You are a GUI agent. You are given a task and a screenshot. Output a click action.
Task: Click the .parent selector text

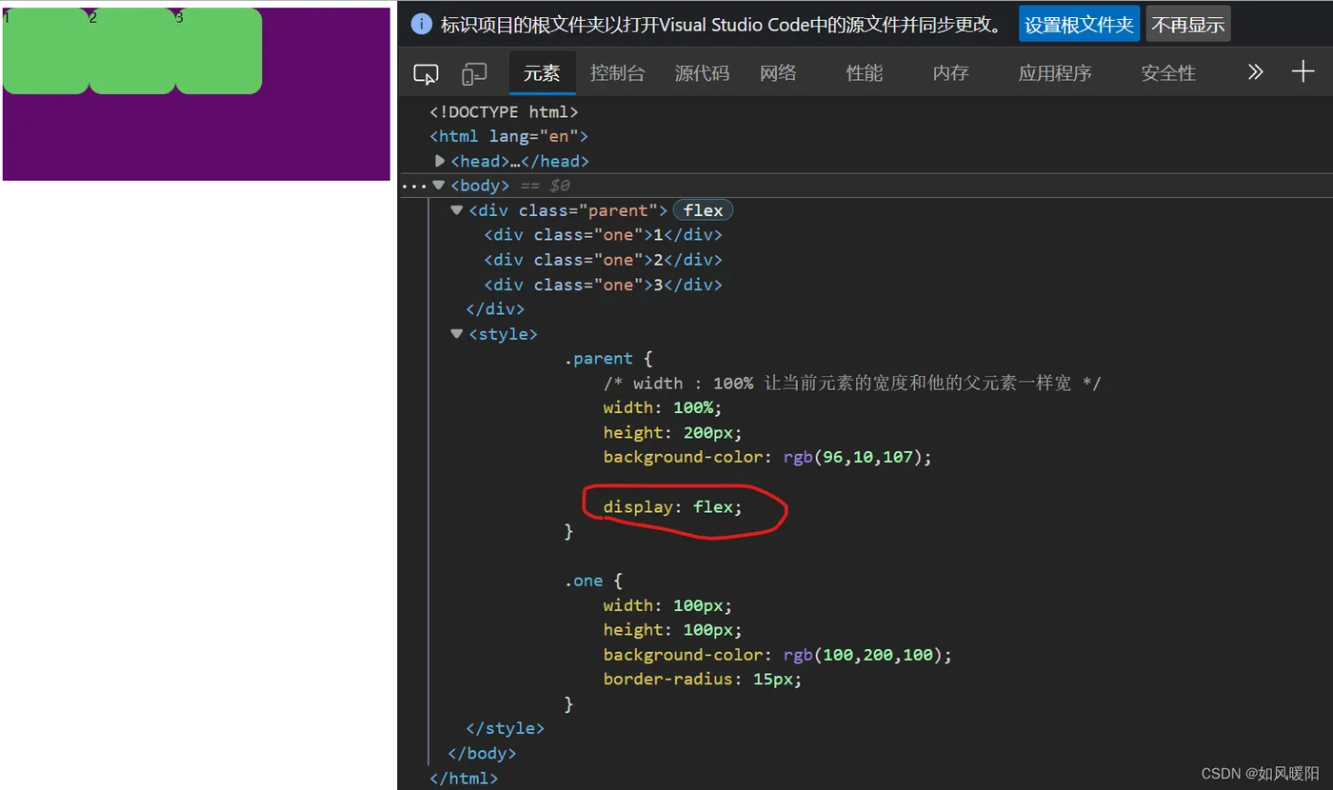pyautogui.click(x=599, y=359)
